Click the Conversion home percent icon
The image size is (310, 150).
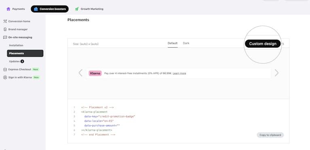tap(5, 21)
